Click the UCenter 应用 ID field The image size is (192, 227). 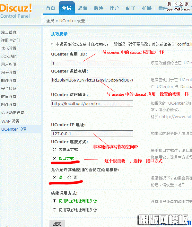92,63
